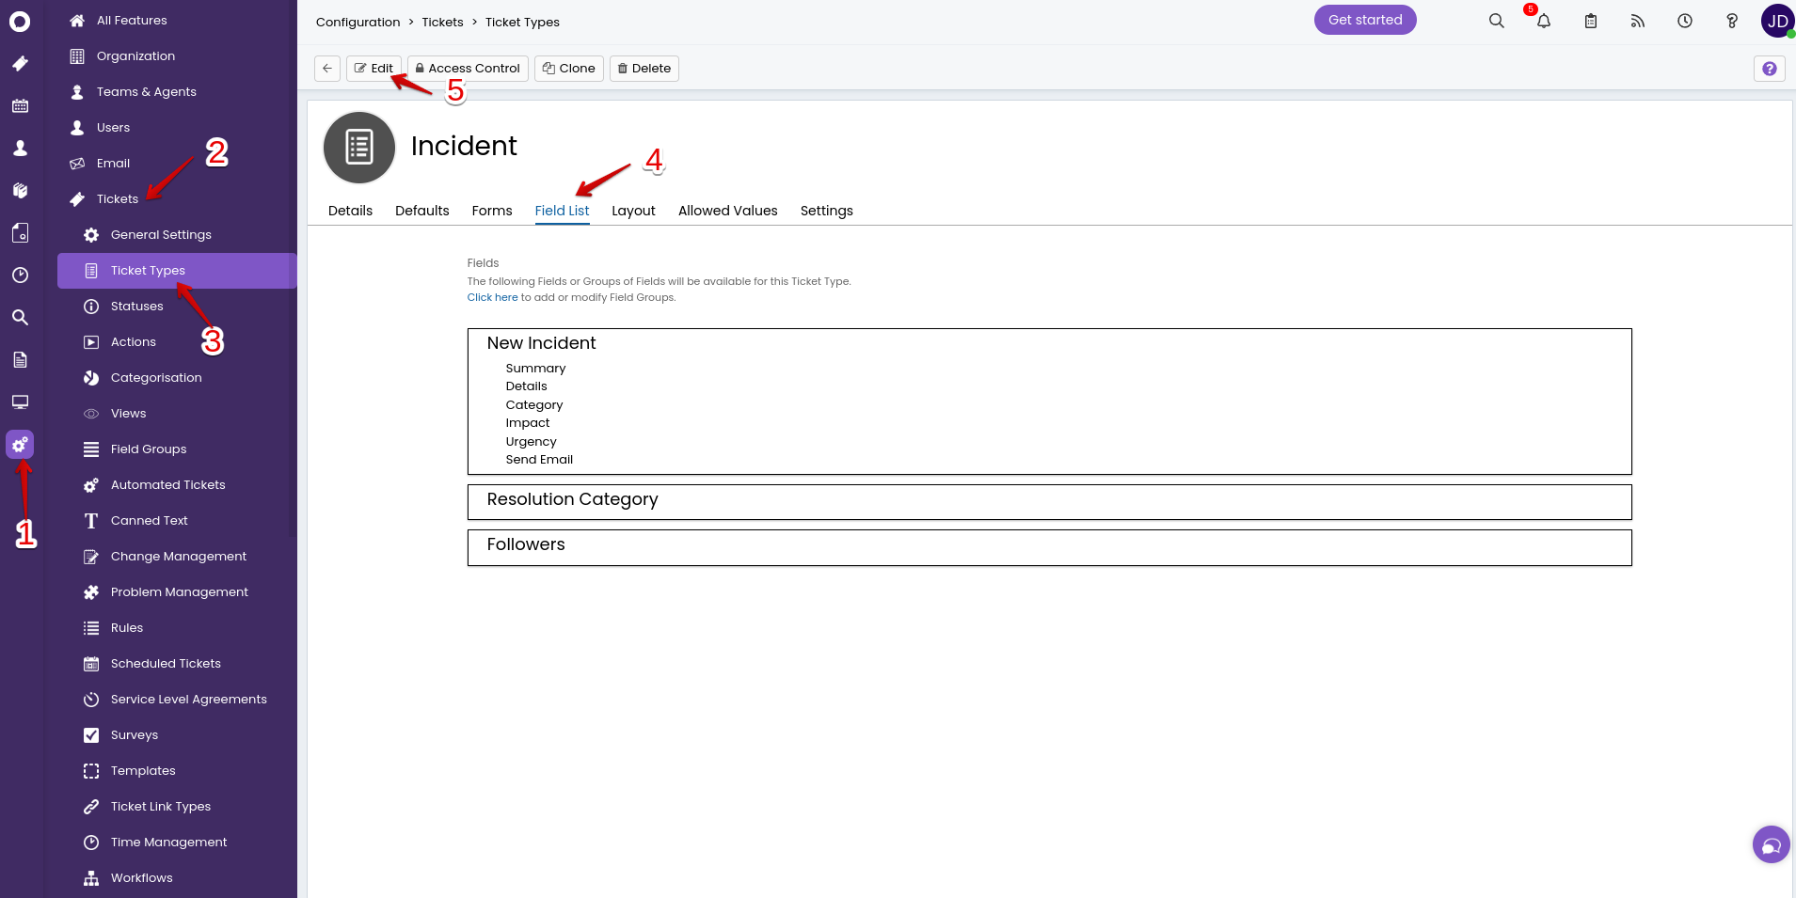Switch to the Layout tab
This screenshot has width=1796, height=898.
(633, 211)
